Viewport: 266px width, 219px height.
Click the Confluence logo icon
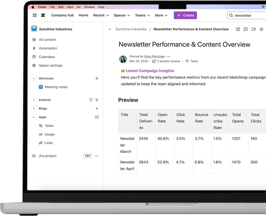[x=43, y=15]
